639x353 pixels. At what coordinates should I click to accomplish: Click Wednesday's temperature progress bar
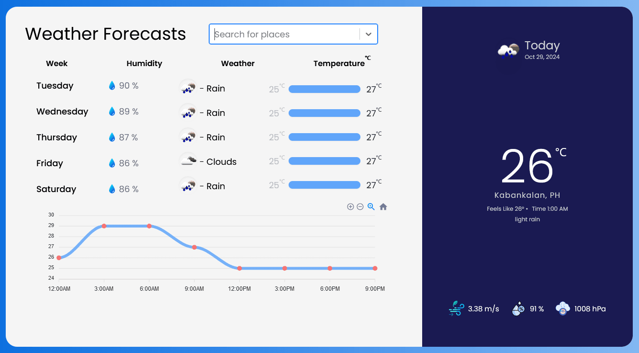tap(324, 113)
